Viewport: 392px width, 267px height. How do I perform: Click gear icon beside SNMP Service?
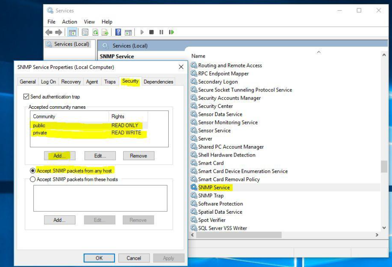(194, 188)
